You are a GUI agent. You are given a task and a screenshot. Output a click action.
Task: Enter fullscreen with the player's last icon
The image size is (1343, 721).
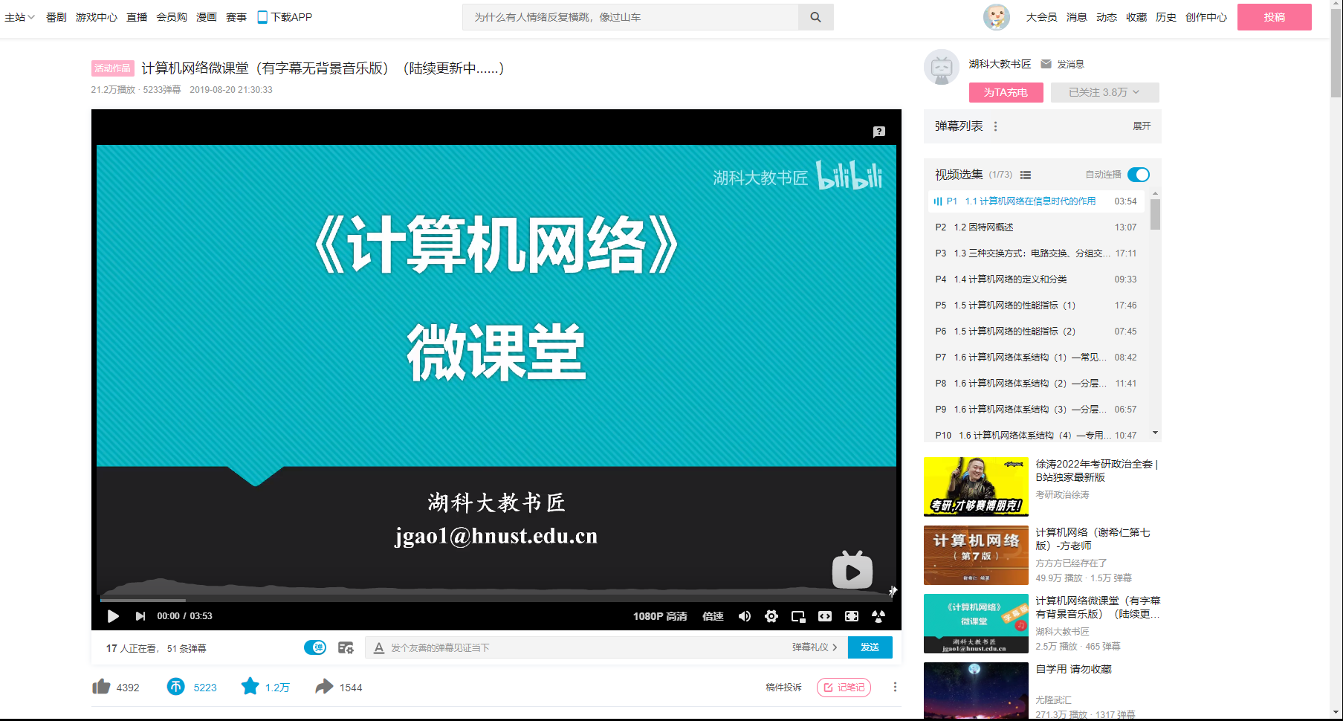[878, 616]
